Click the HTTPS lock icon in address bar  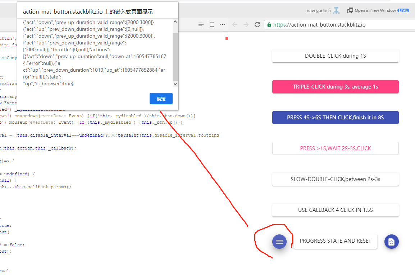(269, 25)
